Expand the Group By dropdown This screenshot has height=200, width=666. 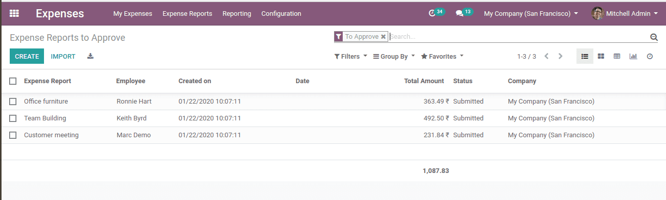[x=394, y=56]
